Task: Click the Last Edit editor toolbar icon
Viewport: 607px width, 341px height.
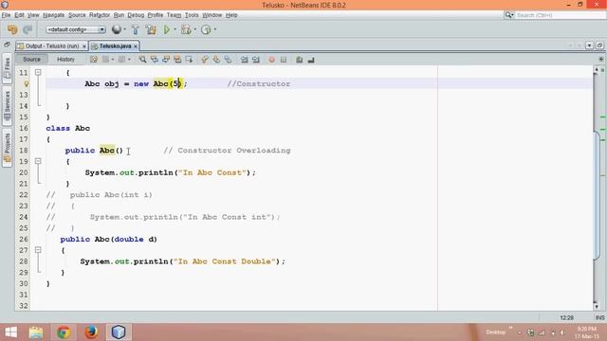Action: (94, 60)
